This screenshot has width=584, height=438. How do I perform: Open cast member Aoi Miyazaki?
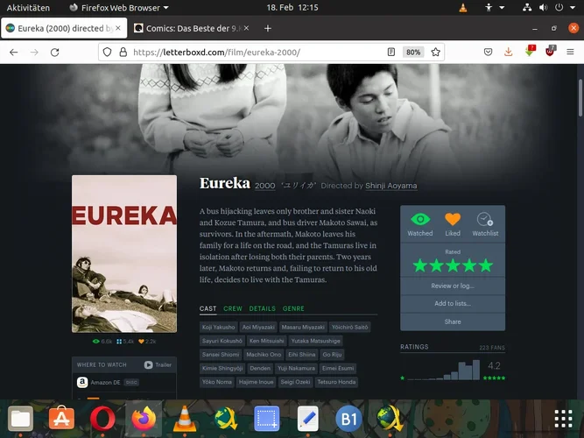tap(258, 328)
